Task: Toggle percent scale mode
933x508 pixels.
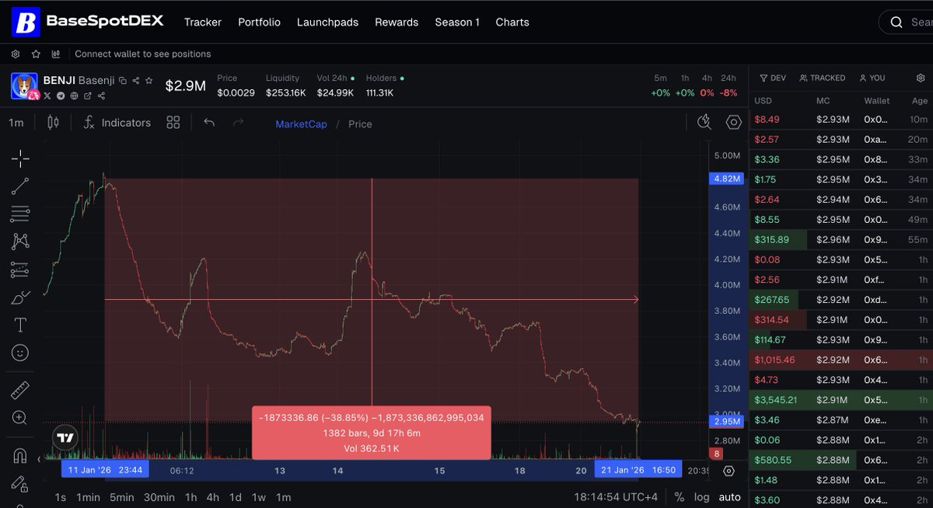Action: tap(680, 497)
